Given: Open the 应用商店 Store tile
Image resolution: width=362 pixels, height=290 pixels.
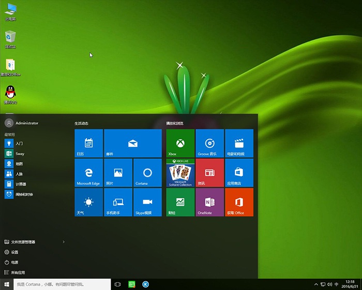Looking at the screenshot, I should coord(239,172).
